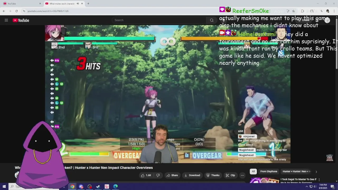Open Steam from the taskbar
Viewport: 338px width, 190px height.
point(98,187)
